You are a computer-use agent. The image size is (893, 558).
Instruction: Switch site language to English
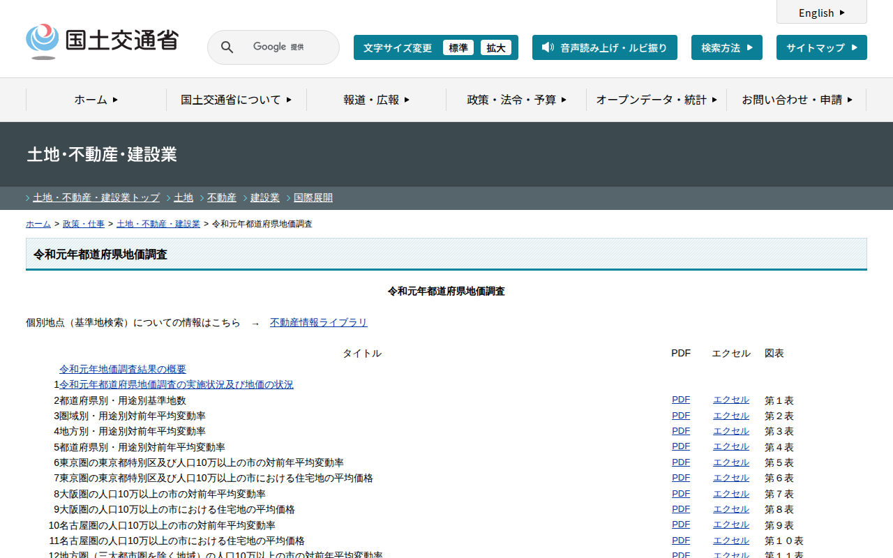tap(821, 13)
